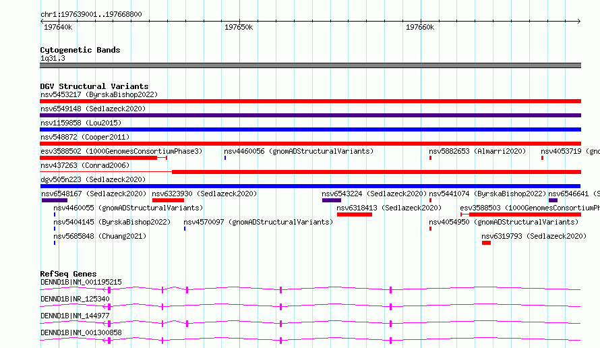This screenshot has height=348, width=600.
Task: Click the esv3588502 (1000GenomesConsortiumPhase3) label
Action: pos(121,151)
